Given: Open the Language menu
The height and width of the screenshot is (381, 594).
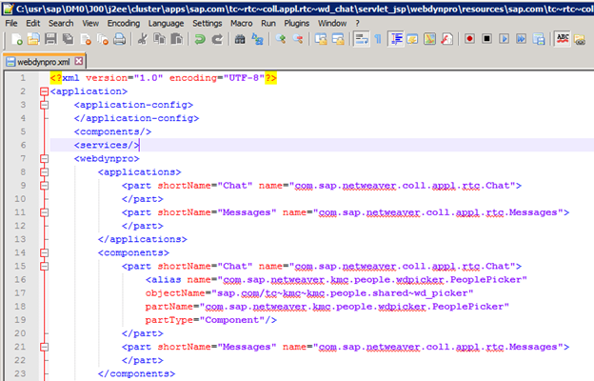Looking at the screenshot, I should (166, 24).
